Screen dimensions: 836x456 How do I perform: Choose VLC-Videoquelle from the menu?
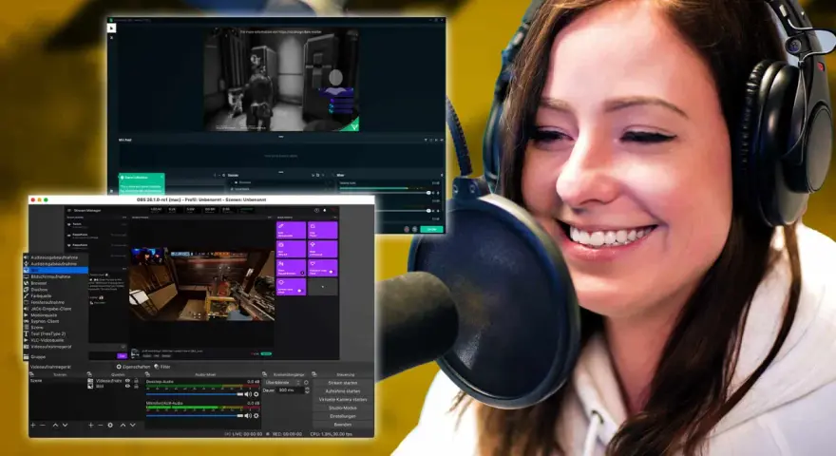[47, 340]
